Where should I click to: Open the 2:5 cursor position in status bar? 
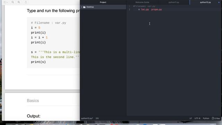97,118
